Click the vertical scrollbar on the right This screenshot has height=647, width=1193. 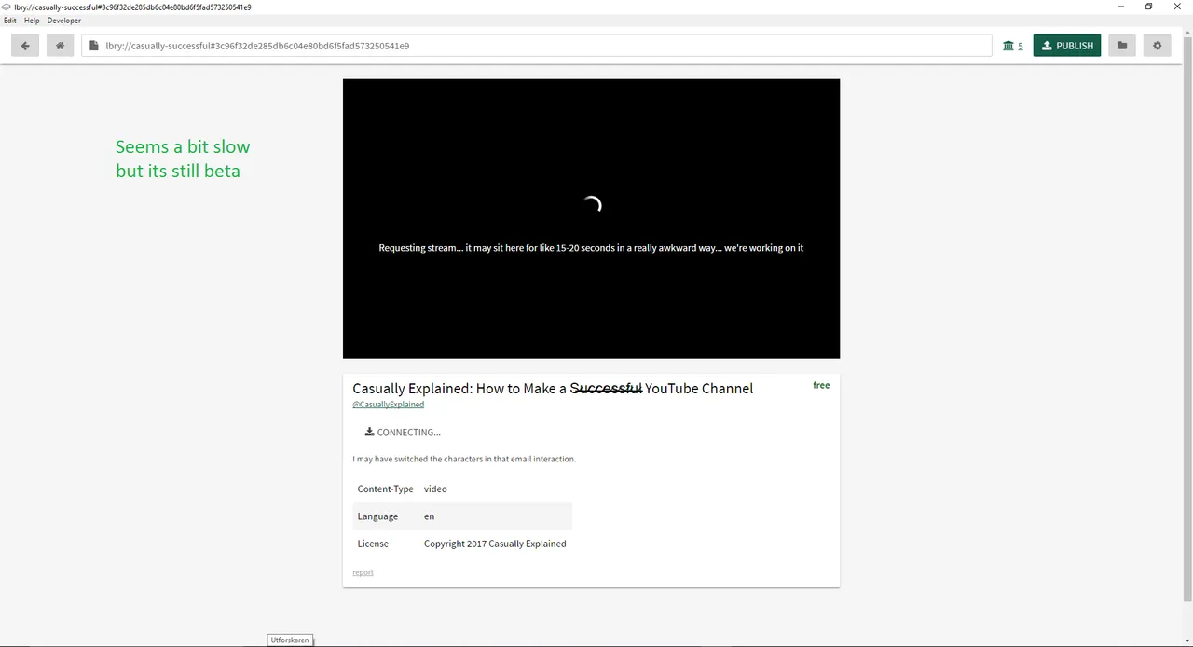1186,317
